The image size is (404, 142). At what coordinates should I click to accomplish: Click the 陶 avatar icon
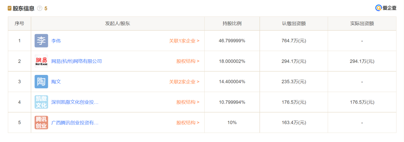(x=41, y=82)
